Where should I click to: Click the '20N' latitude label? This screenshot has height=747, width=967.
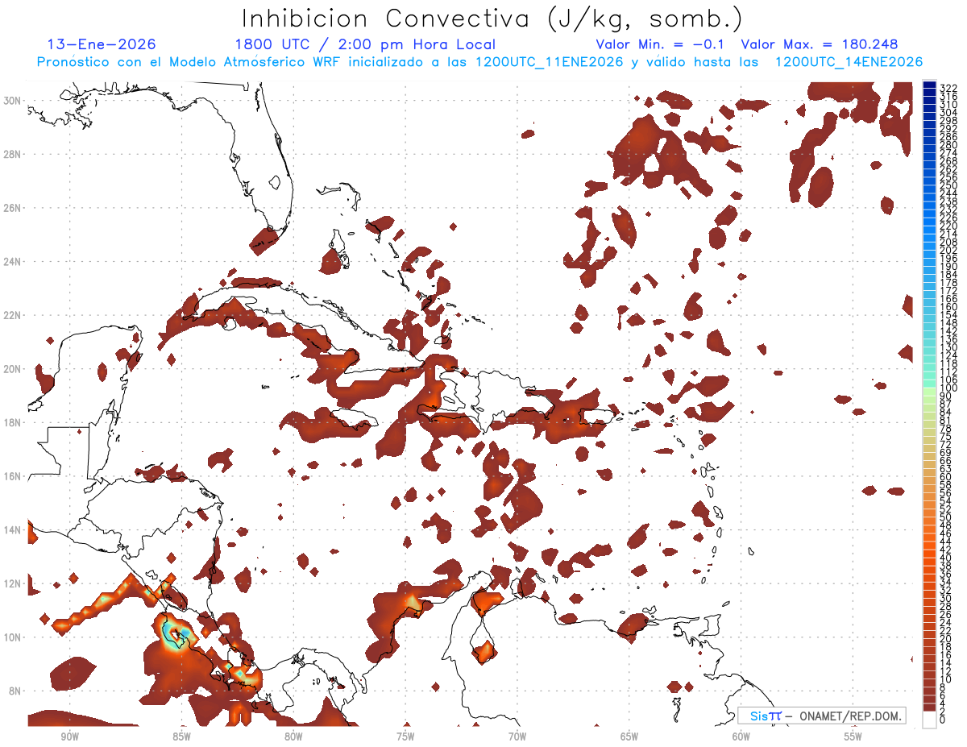click(13, 369)
